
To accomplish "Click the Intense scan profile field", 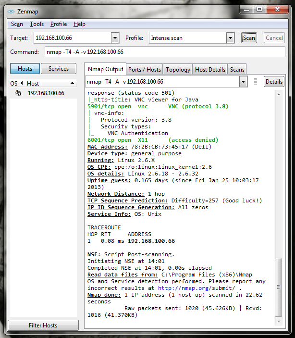I will [x=188, y=38].
